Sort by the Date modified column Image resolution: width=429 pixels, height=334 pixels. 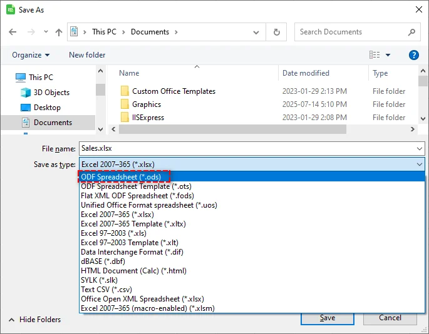pos(306,73)
